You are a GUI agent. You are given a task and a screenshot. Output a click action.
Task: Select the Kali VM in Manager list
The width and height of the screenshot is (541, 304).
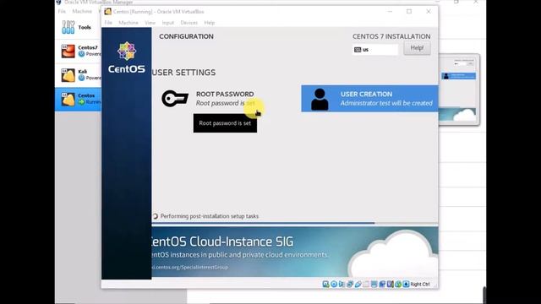pos(79,75)
